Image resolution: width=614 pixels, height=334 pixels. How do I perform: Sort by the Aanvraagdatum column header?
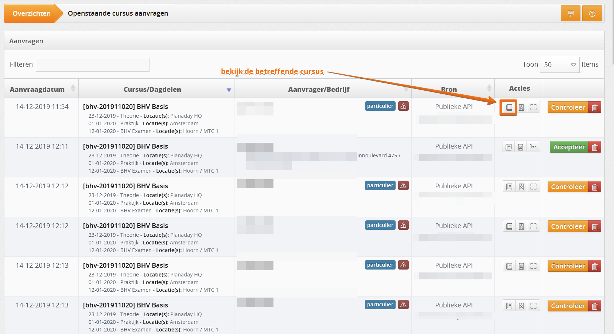42,89
